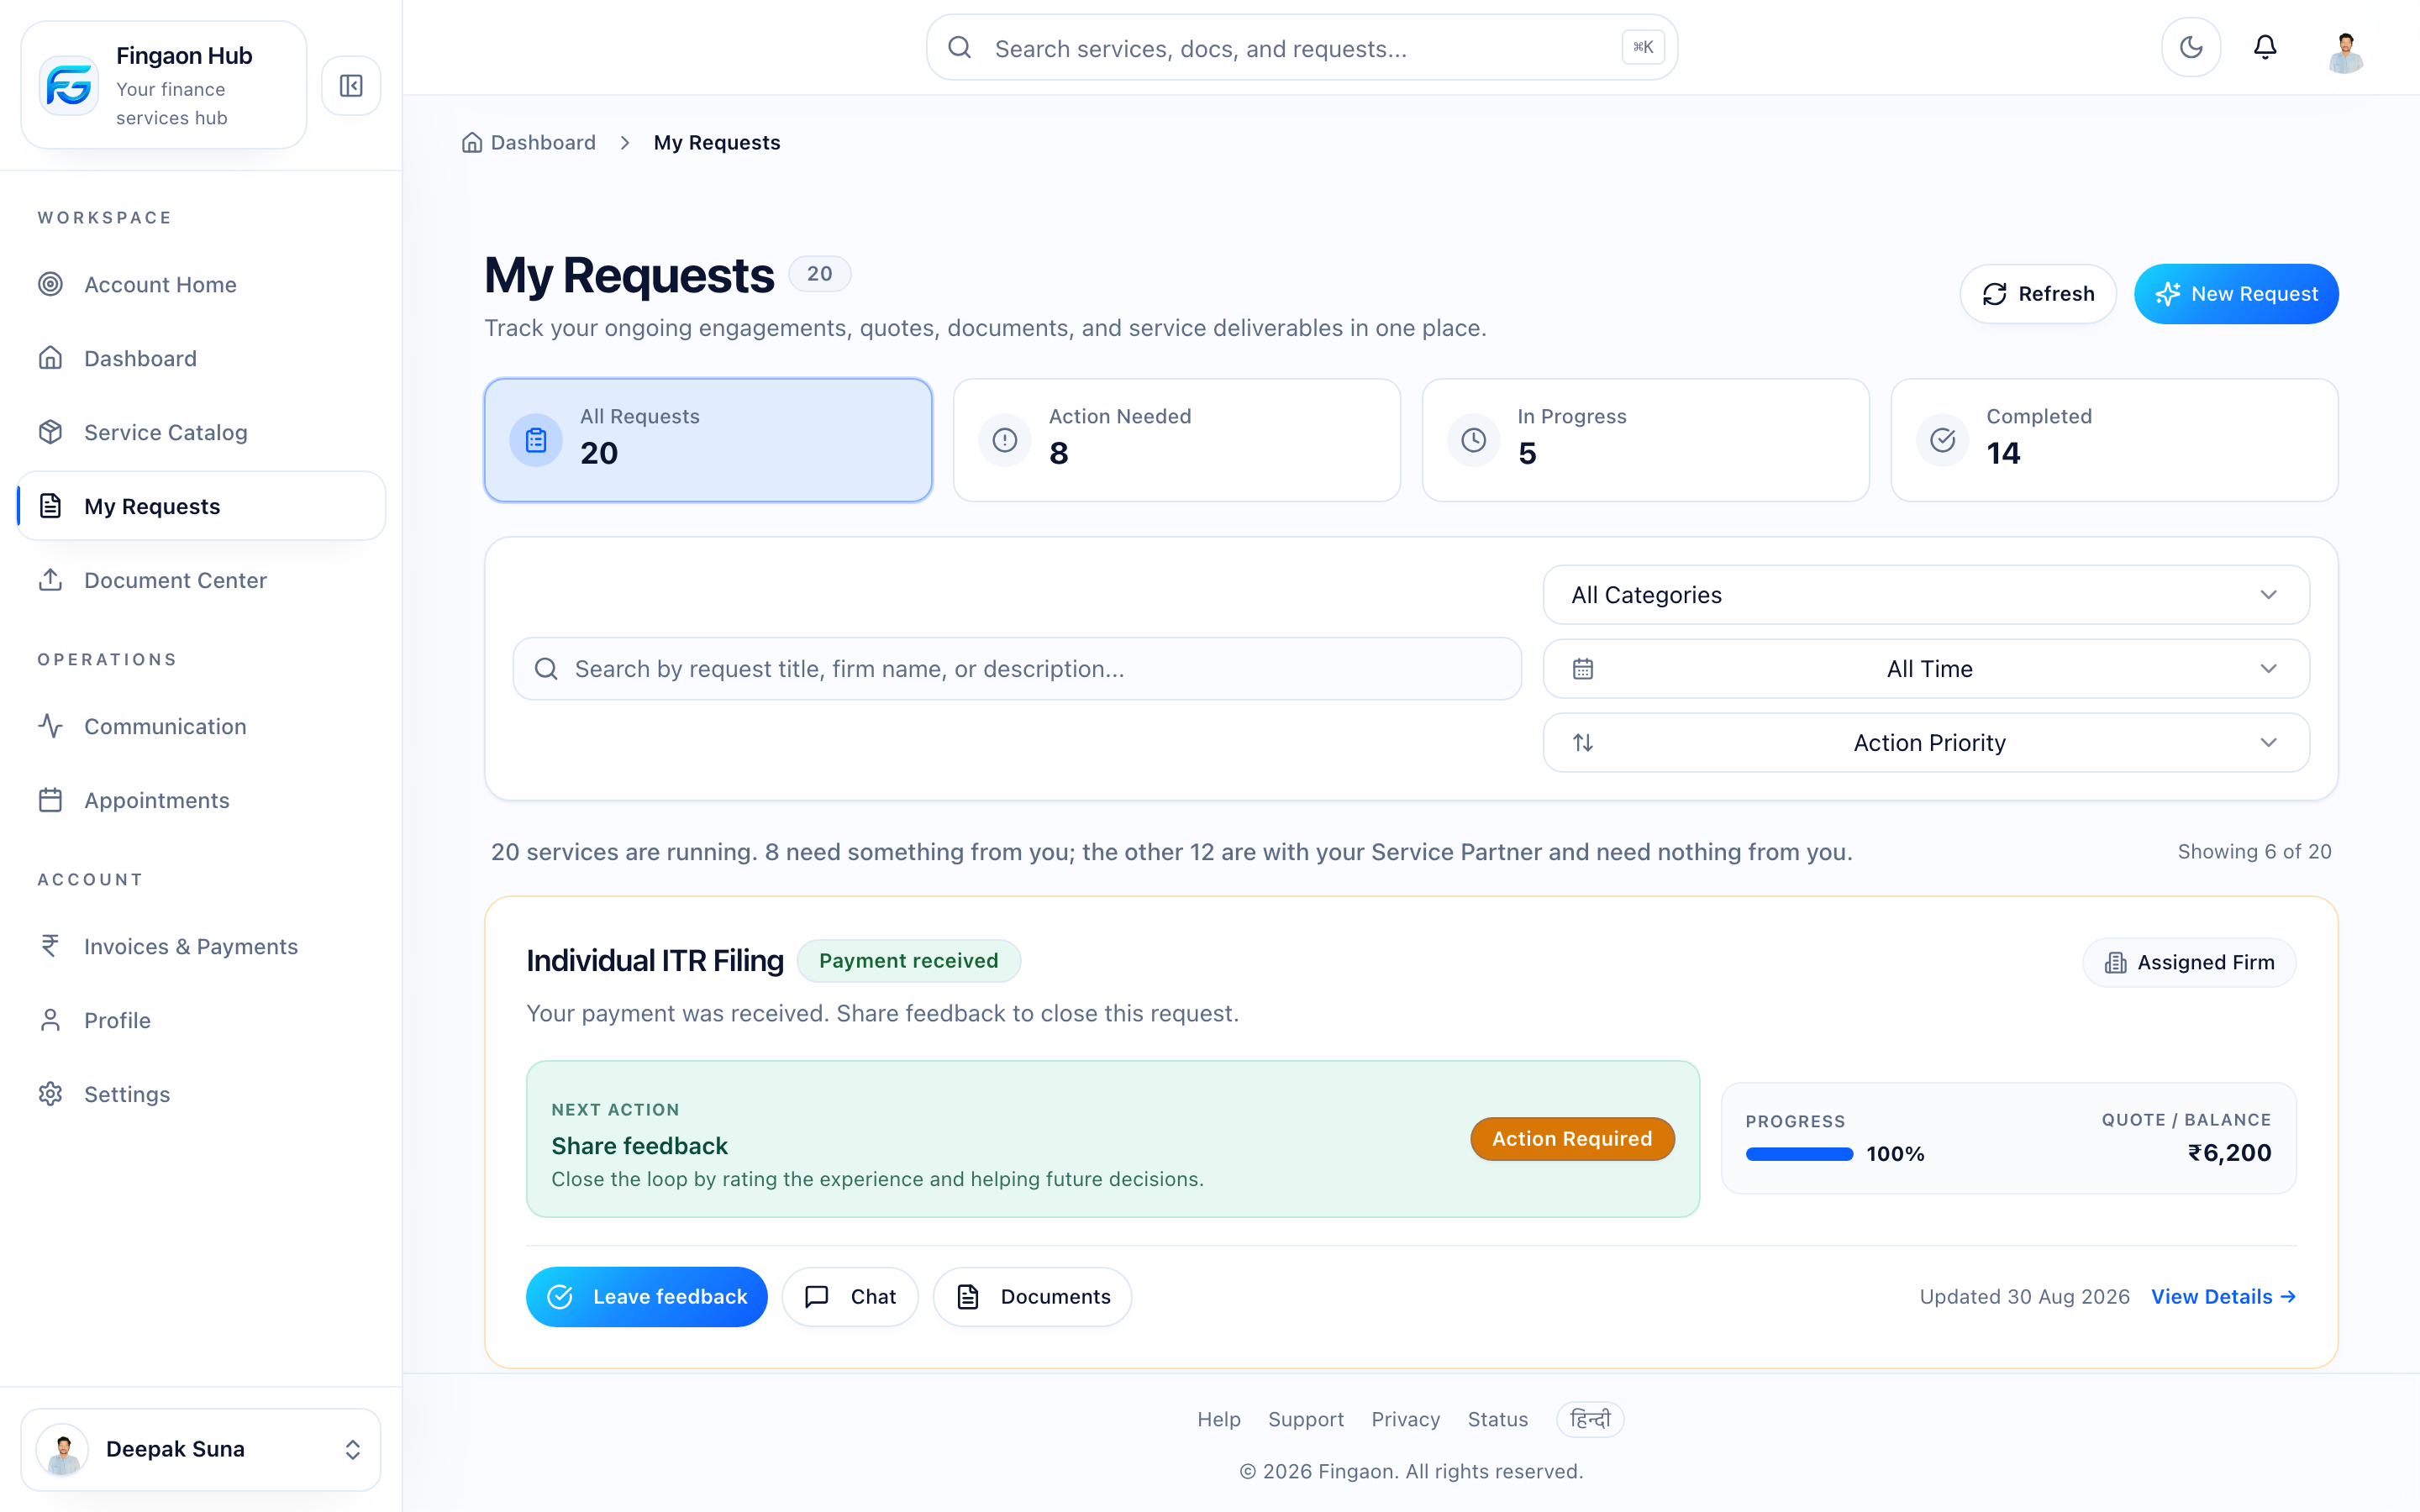The width and height of the screenshot is (2420, 1512).
Task: Click Assigned Firm button
Action: point(2189,962)
